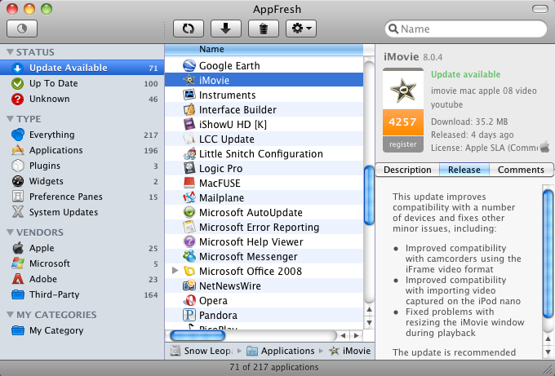Click the Interface Builder app icon
Viewport: 555px width, 376px height.
coord(189,109)
